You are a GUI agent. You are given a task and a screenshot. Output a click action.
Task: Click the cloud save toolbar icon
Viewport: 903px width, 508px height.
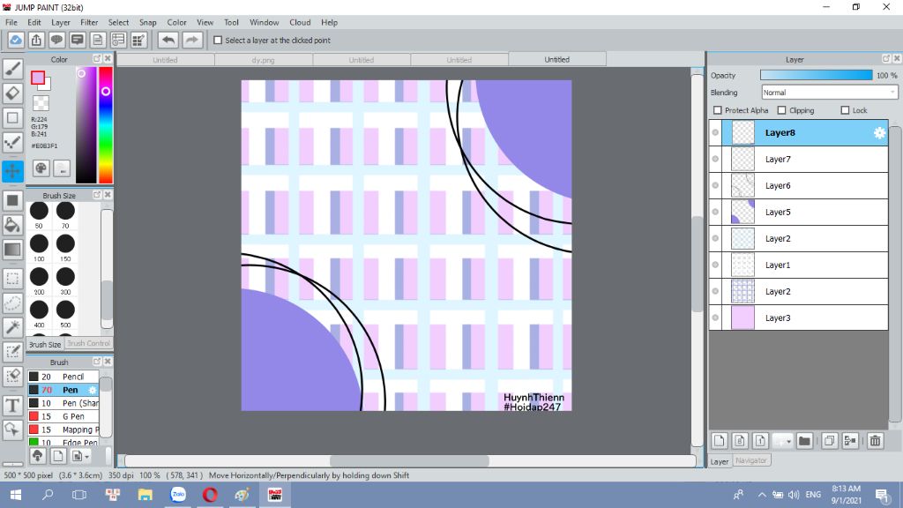16,41
